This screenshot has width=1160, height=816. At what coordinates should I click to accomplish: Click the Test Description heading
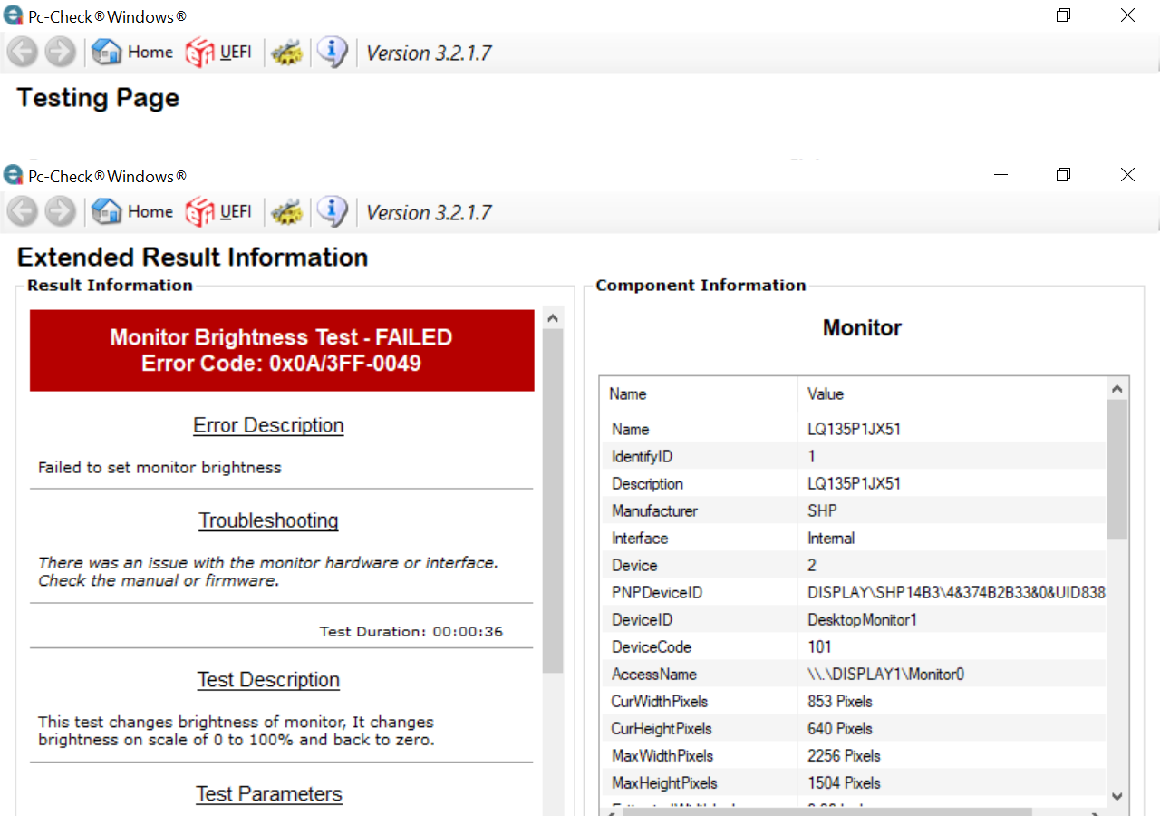coord(268,680)
